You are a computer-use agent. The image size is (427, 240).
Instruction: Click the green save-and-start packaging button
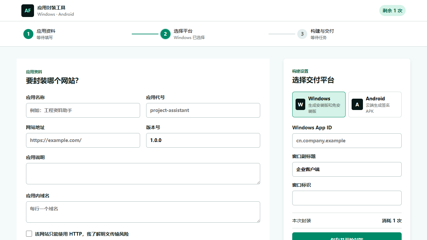pyautogui.click(x=347, y=236)
